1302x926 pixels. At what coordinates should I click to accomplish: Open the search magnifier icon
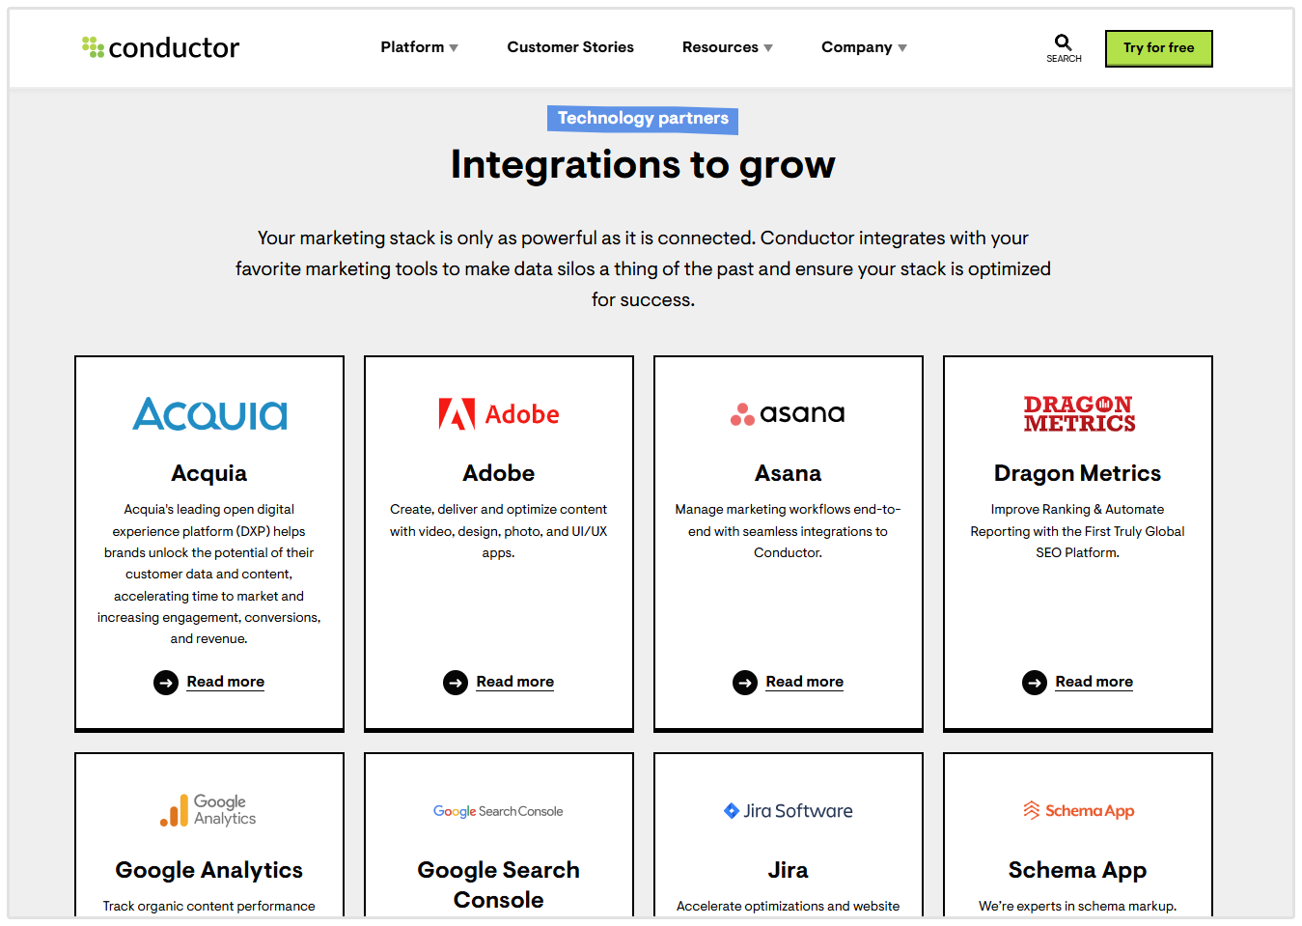click(1063, 42)
